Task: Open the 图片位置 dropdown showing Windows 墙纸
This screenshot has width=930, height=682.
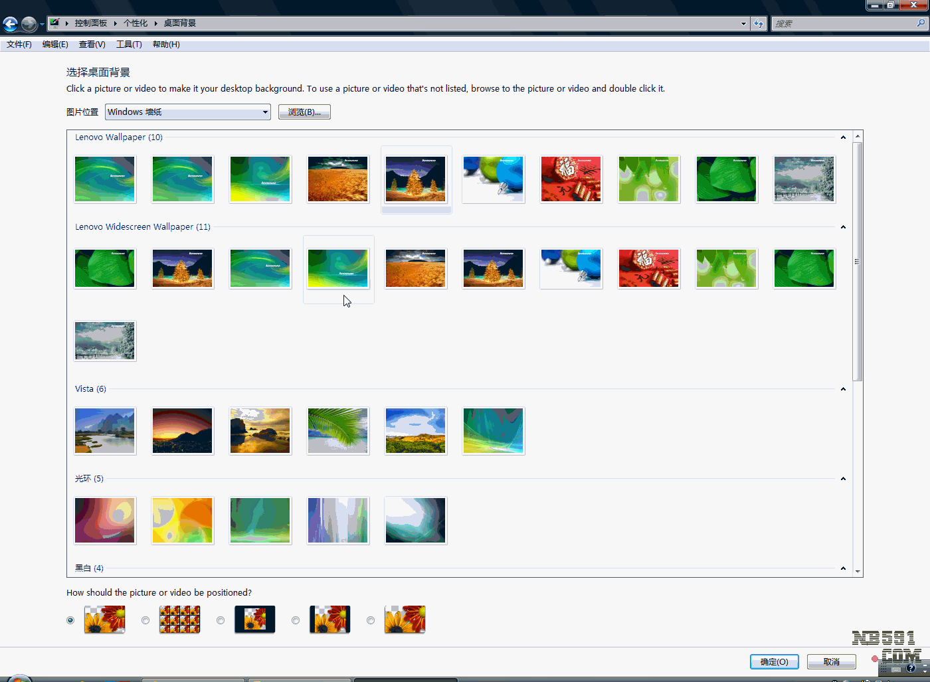Action: (188, 112)
